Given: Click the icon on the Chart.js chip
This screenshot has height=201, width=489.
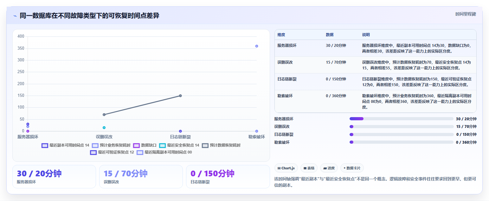Looking at the screenshot, I should (x=279, y=168).
